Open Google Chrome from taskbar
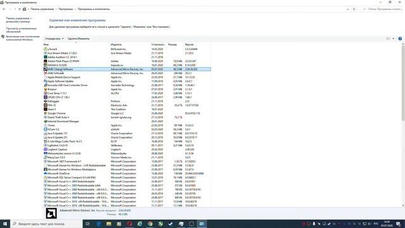Viewport: 405px width, 228px height. [x=150, y=224]
